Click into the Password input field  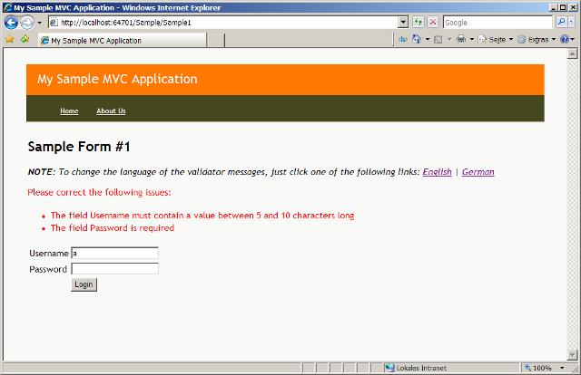pyautogui.click(x=114, y=269)
